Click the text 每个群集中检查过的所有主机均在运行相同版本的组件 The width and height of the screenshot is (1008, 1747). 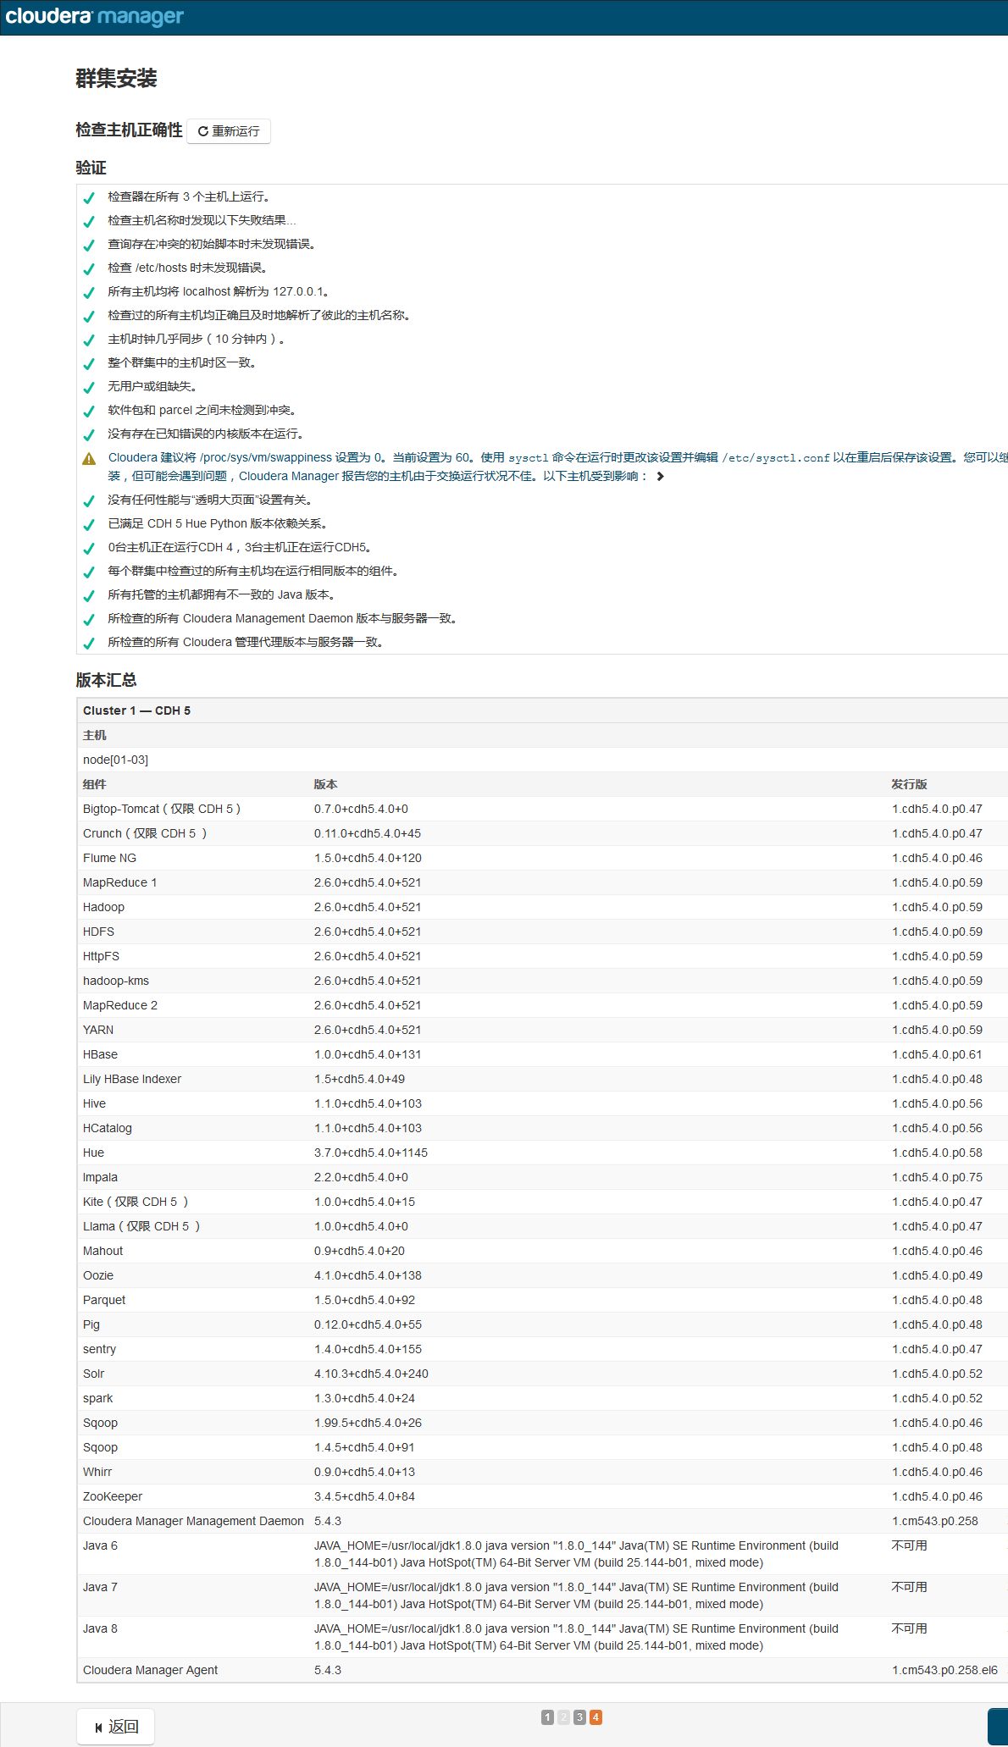(x=254, y=571)
